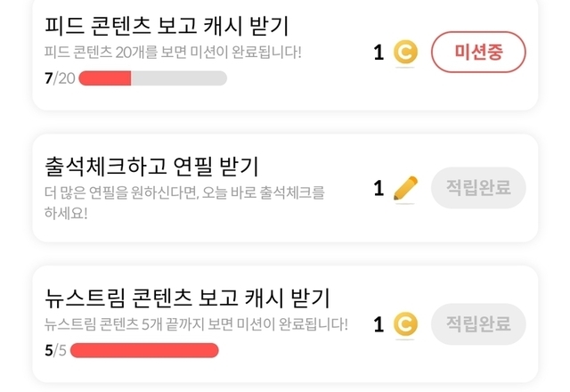Click the red filled part of the feed progress bar
The height and width of the screenshot is (392, 570).
tap(105, 78)
